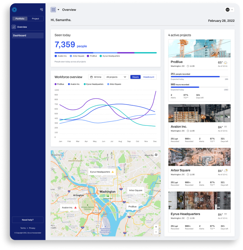Click the All time date filter
243x250 pixels.
[x=96, y=77]
